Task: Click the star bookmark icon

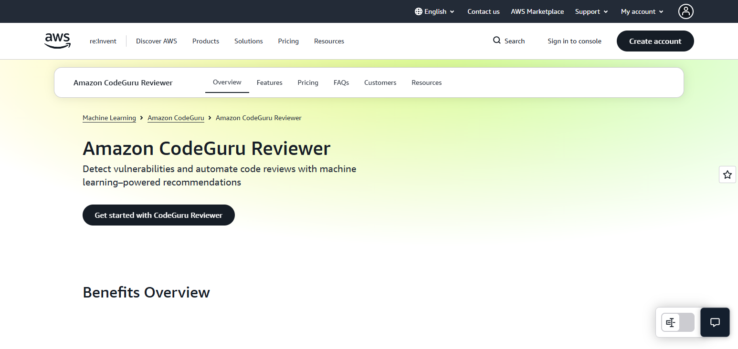Action: [x=727, y=174]
